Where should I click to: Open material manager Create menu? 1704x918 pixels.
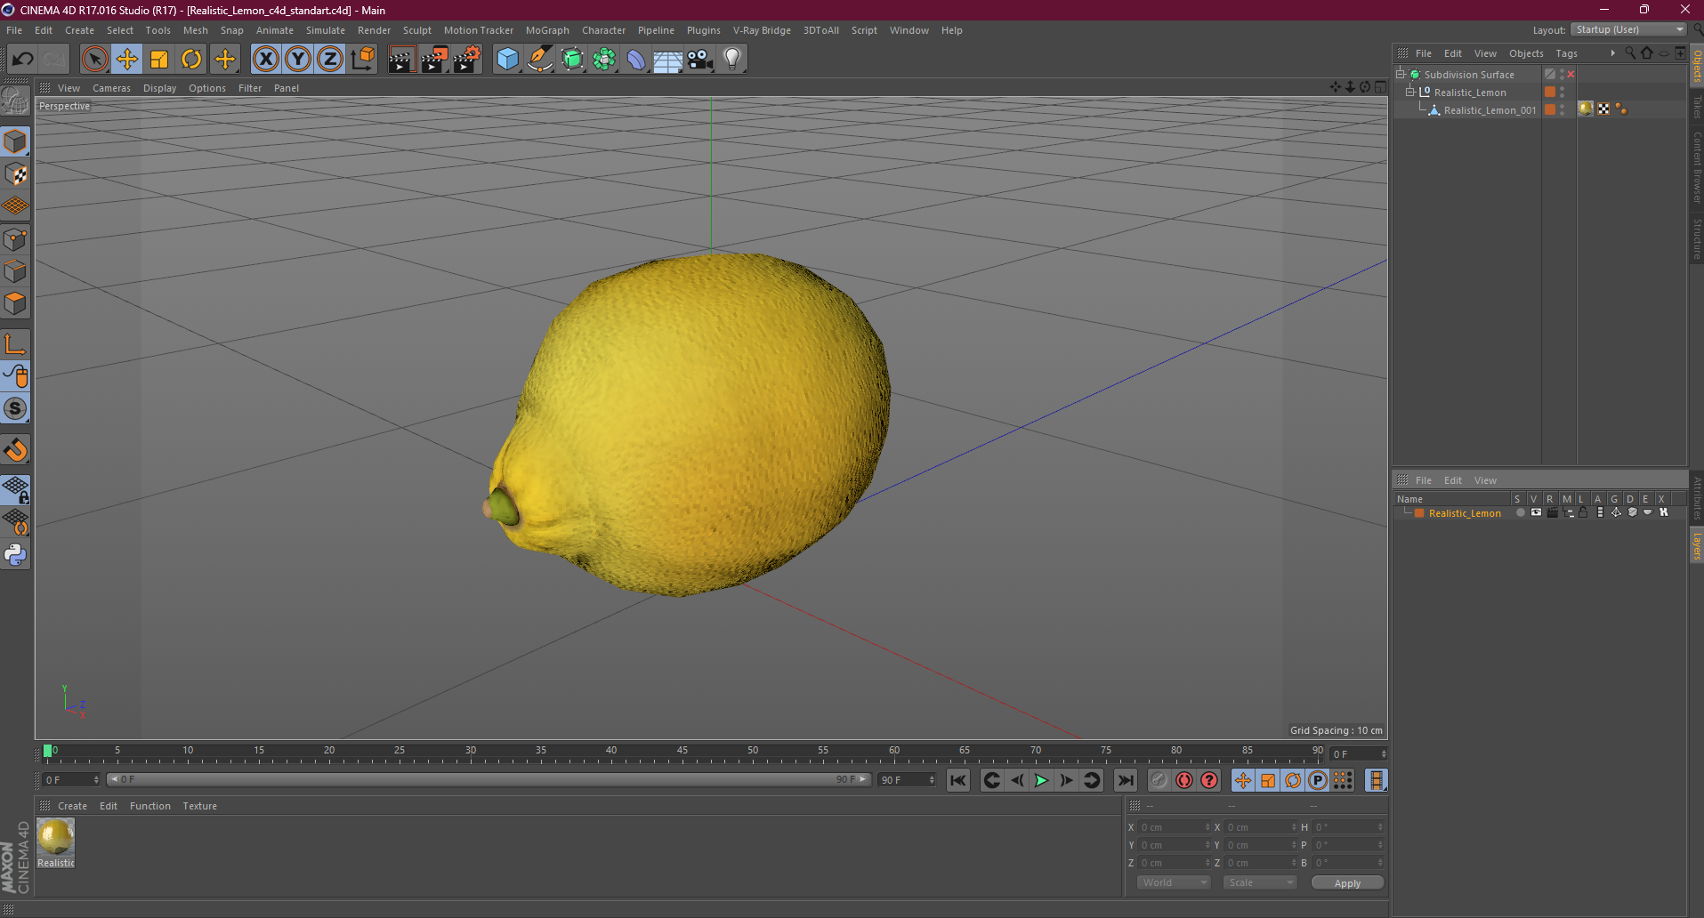[72, 806]
